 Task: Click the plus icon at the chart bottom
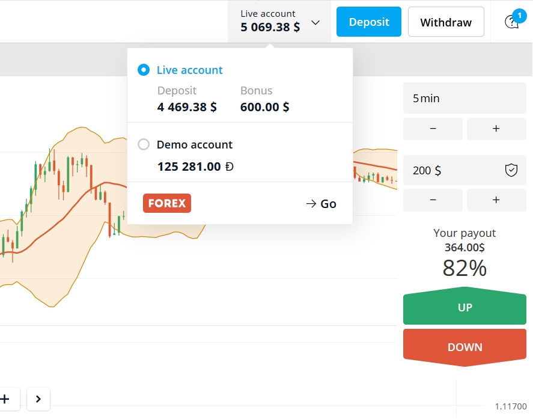click(6, 399)
